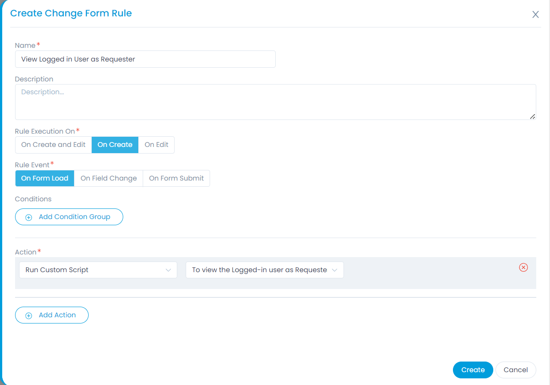550x385 pixels.
Task: Click the chevron on Run Custom Script
Action: 168,270
